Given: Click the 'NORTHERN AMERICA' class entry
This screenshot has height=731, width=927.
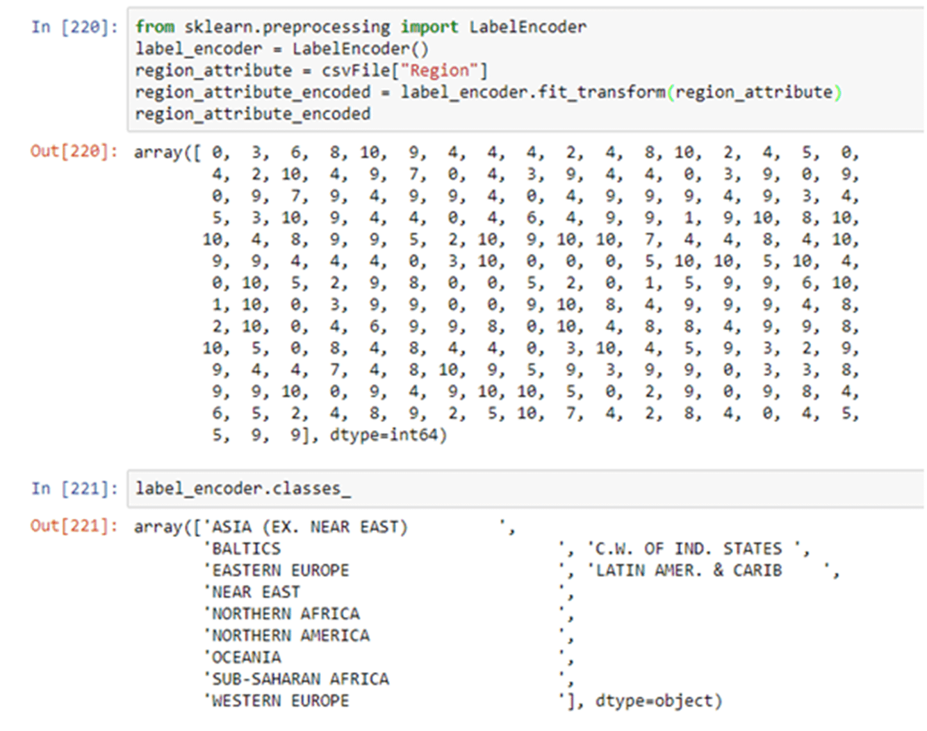Looking at the screenshot, I should [290, 636].
